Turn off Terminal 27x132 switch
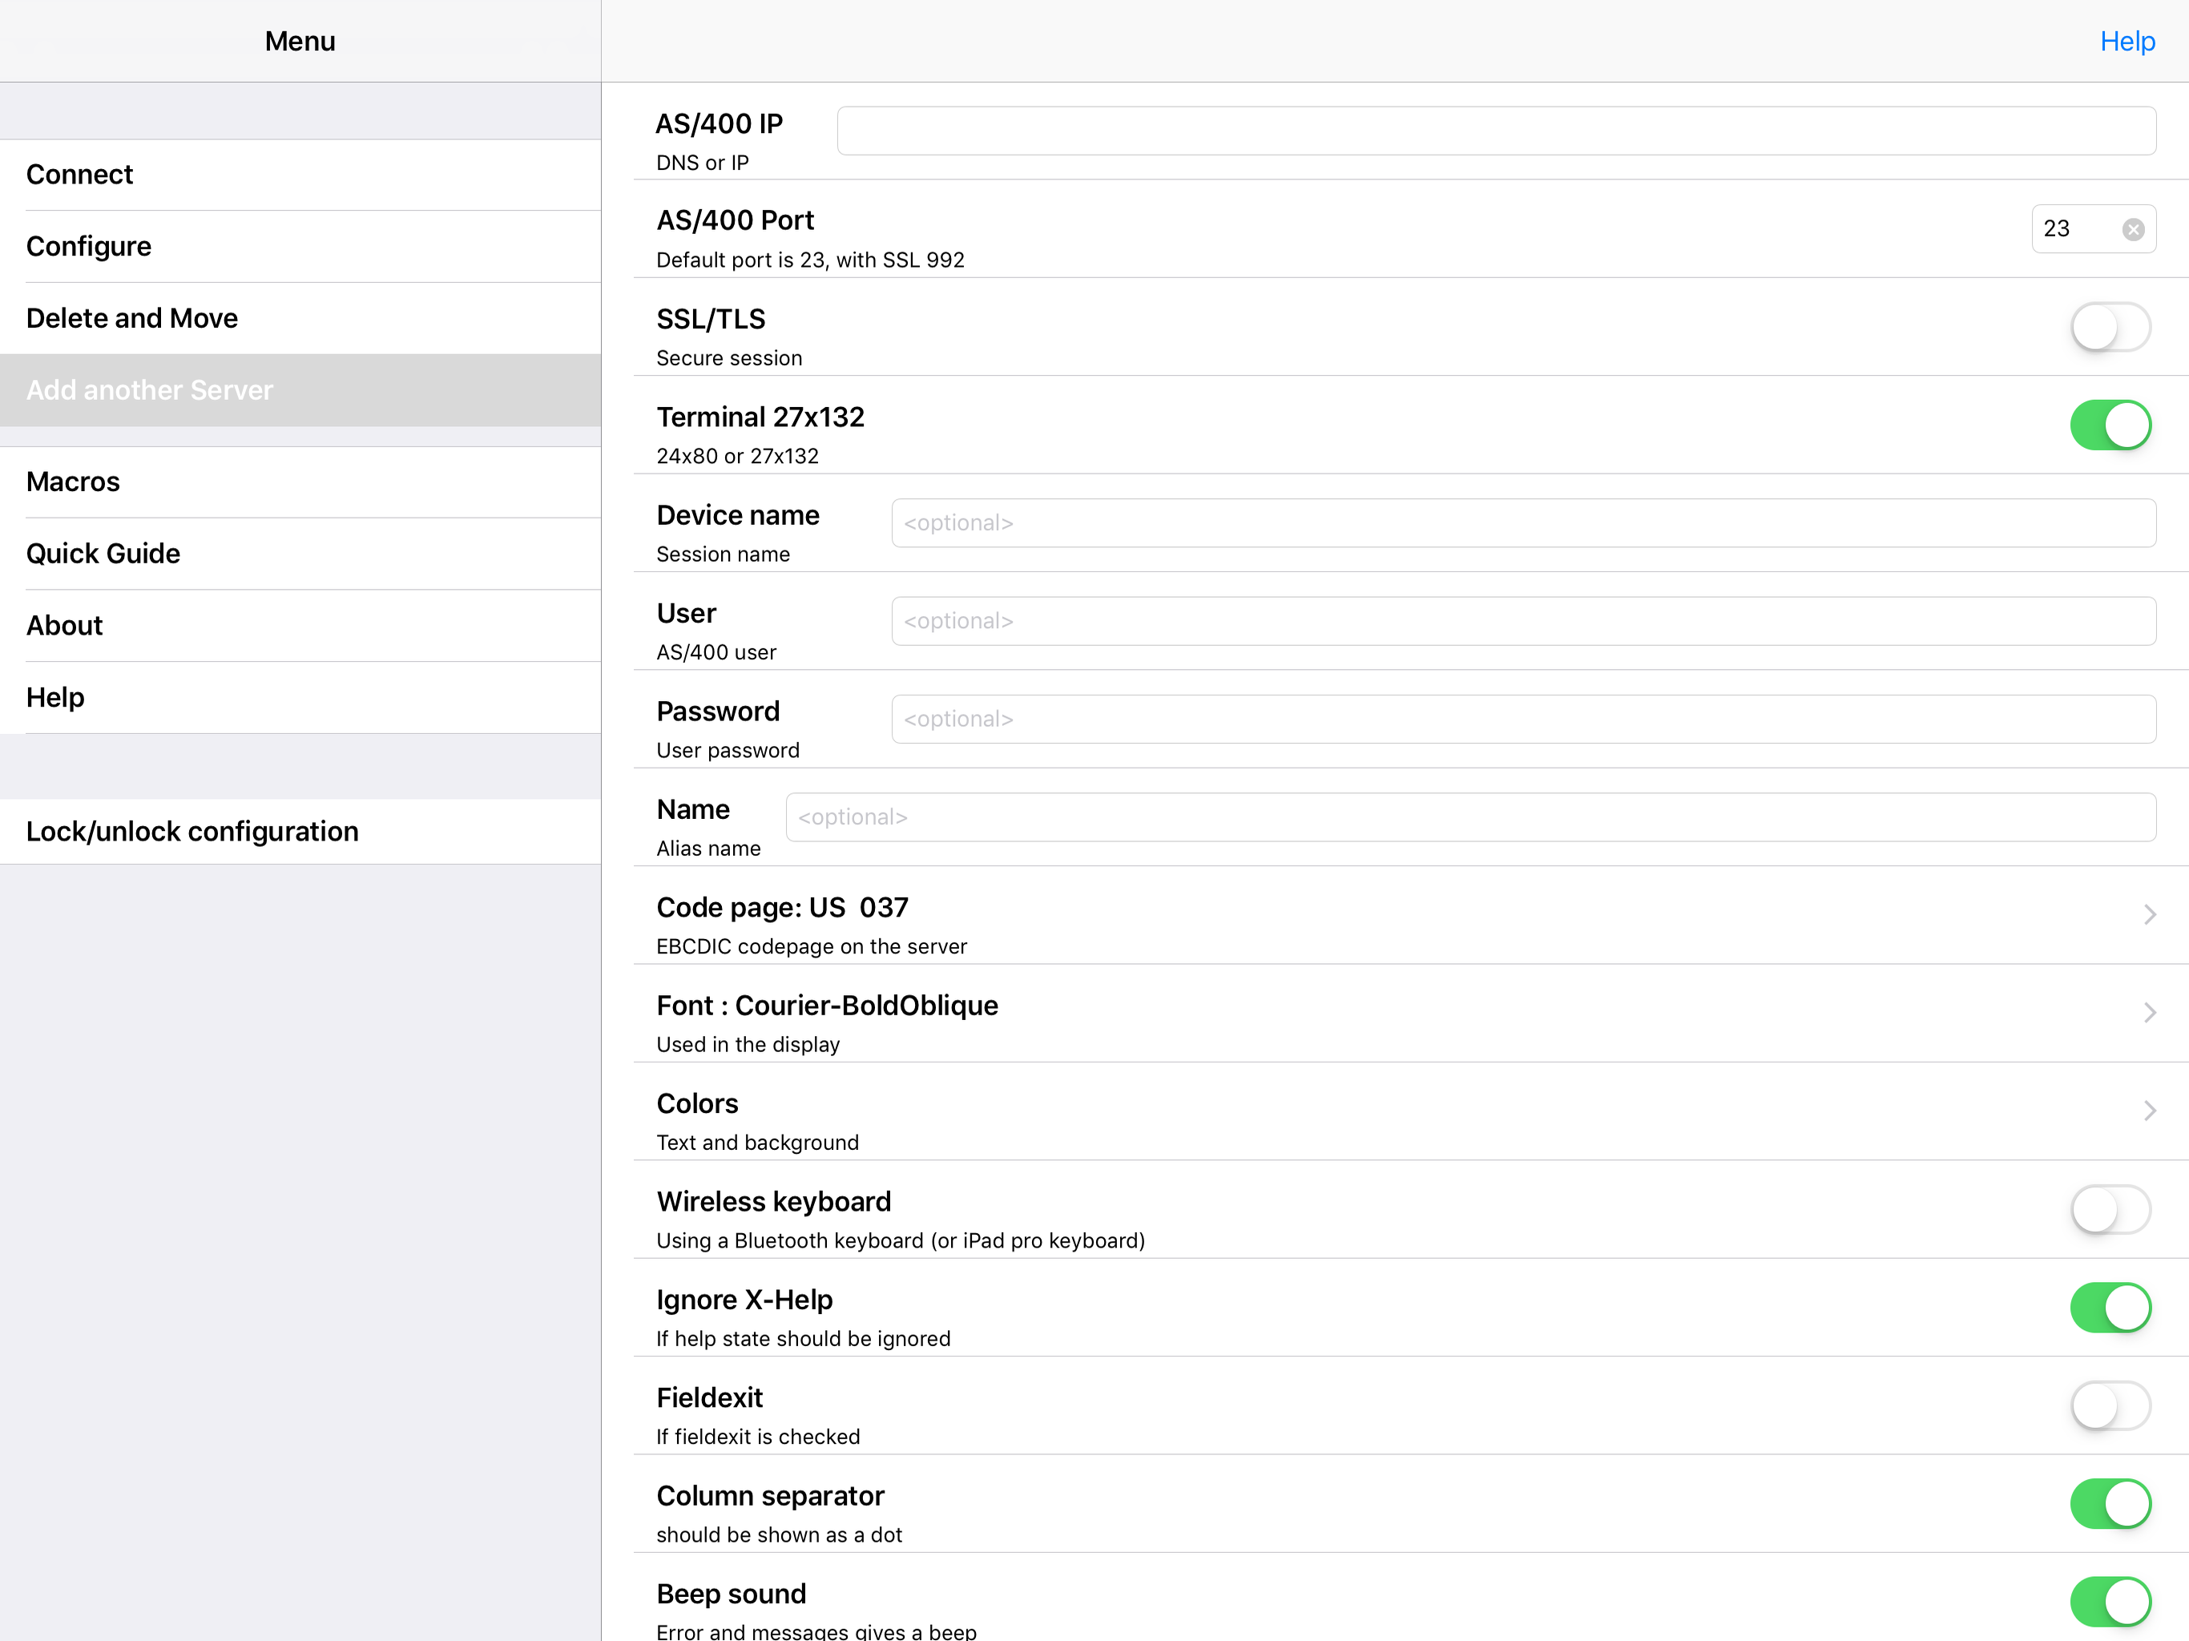The width and height of the screenshot is (2189, 1641). tap(2109, 425)
